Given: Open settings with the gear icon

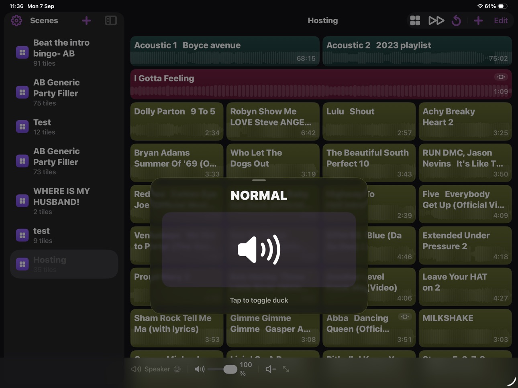Looking at the screenshot, I should tap(16, 20).
